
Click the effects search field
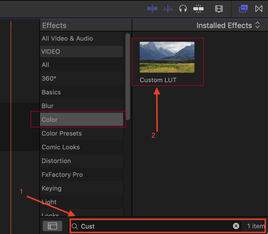pyautogui.click(x=155, y=226)
